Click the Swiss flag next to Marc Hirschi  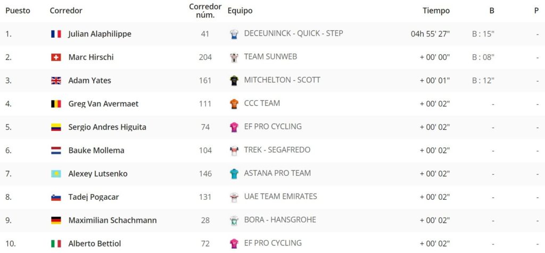(x=56, y=57)
